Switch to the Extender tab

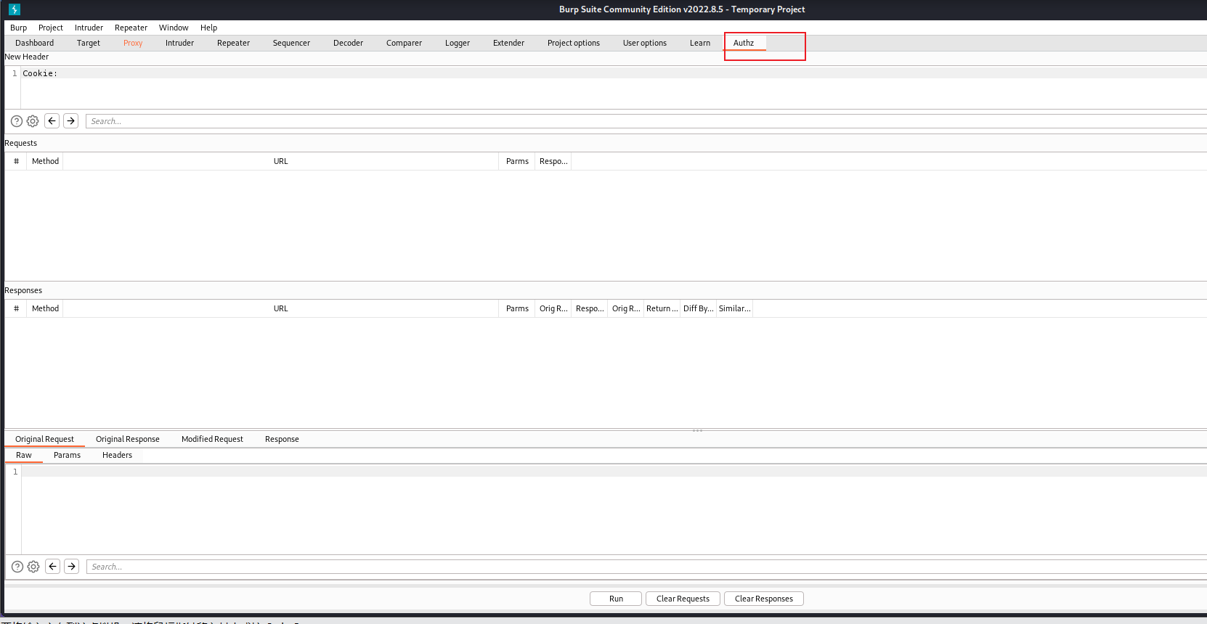click(508, 43)
